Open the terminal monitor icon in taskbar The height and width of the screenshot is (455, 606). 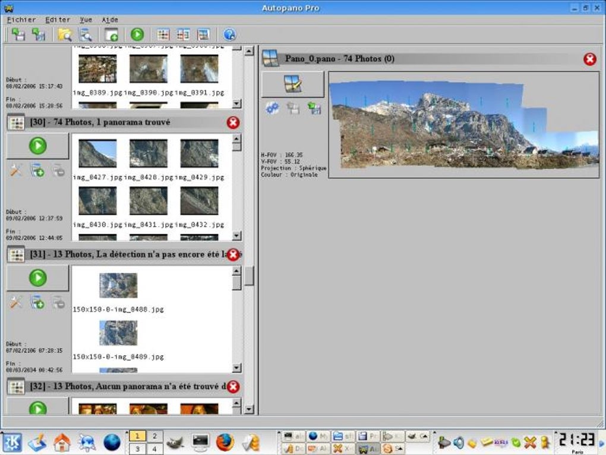point(200,443)
